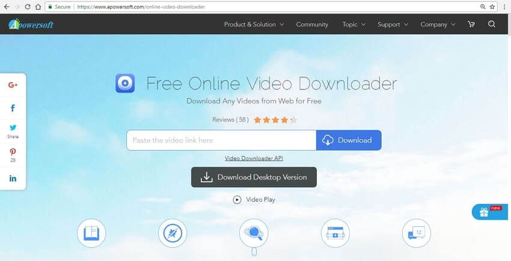This screenshot has height=261, width=511.
Task: Open site search with the magnifier icon
Action: tap(492, 24)
